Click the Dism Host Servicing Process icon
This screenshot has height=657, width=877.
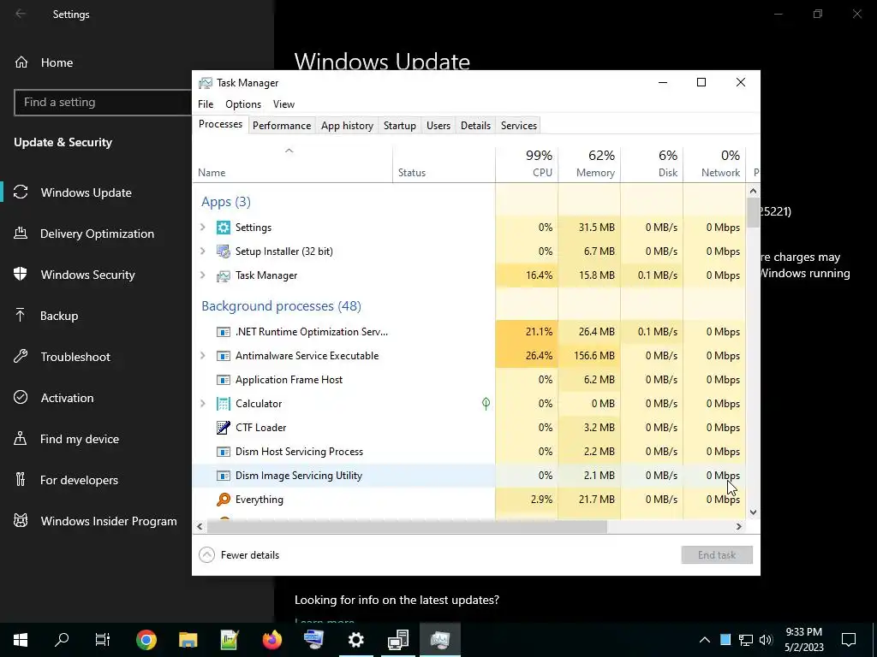pos(224,452)
